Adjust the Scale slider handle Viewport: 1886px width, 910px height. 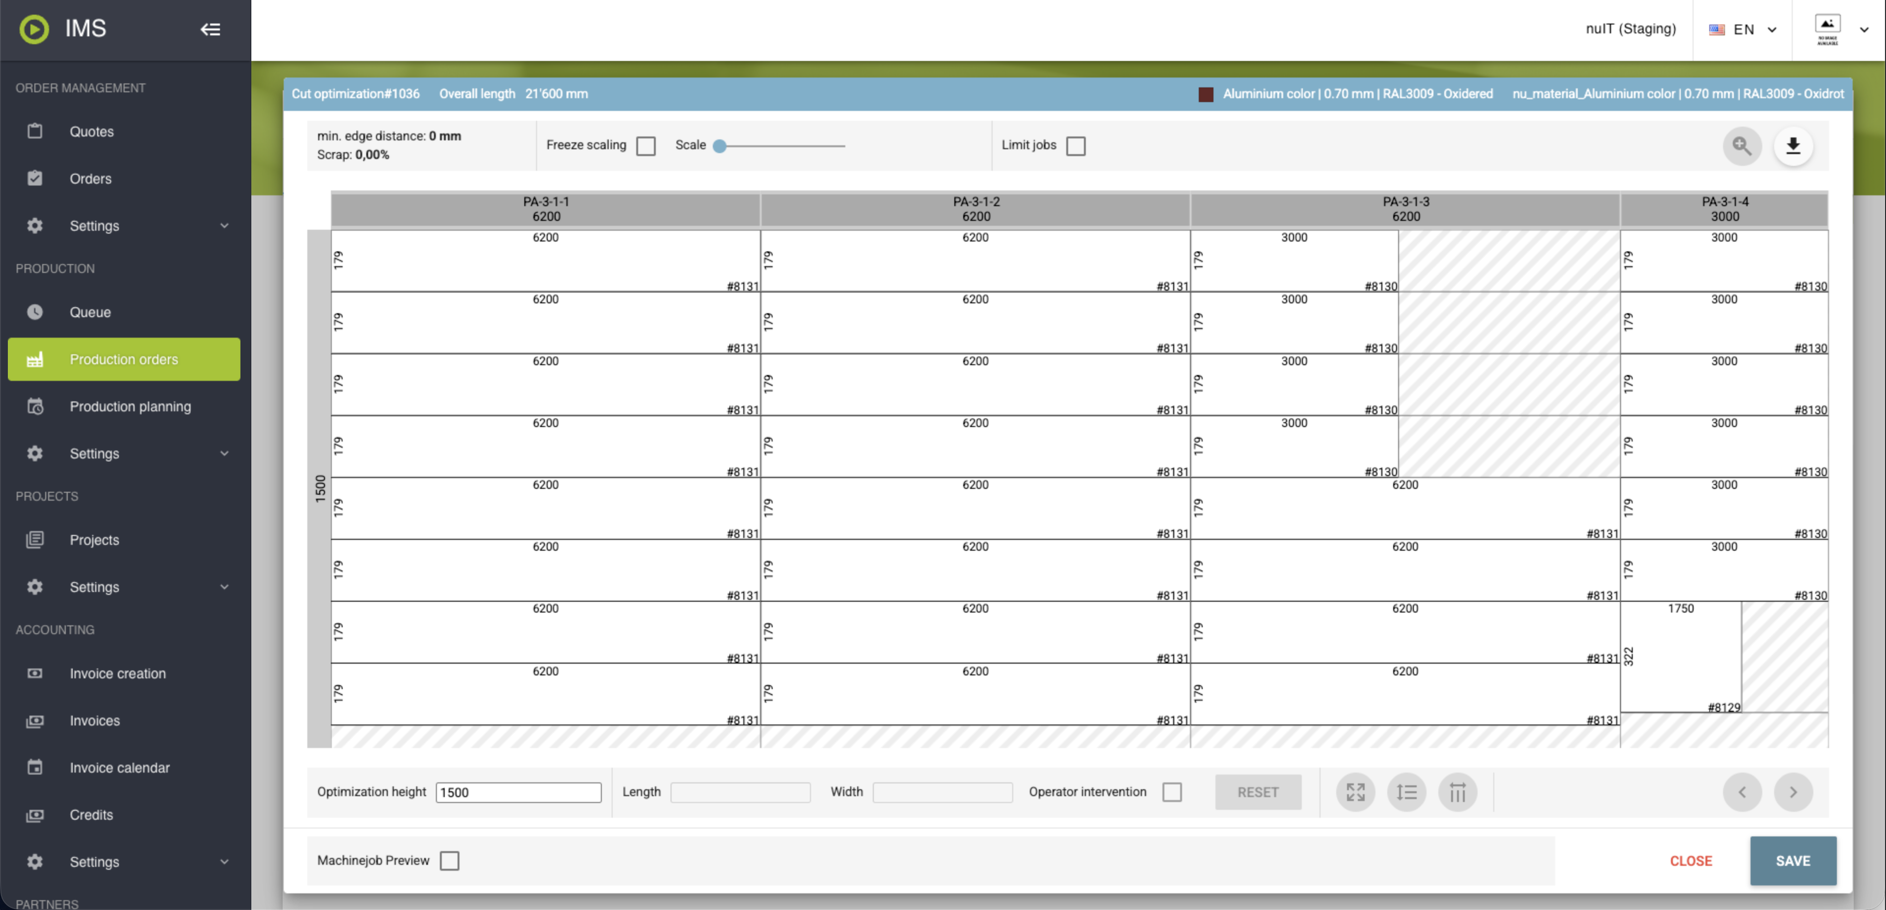click(720, 146)
